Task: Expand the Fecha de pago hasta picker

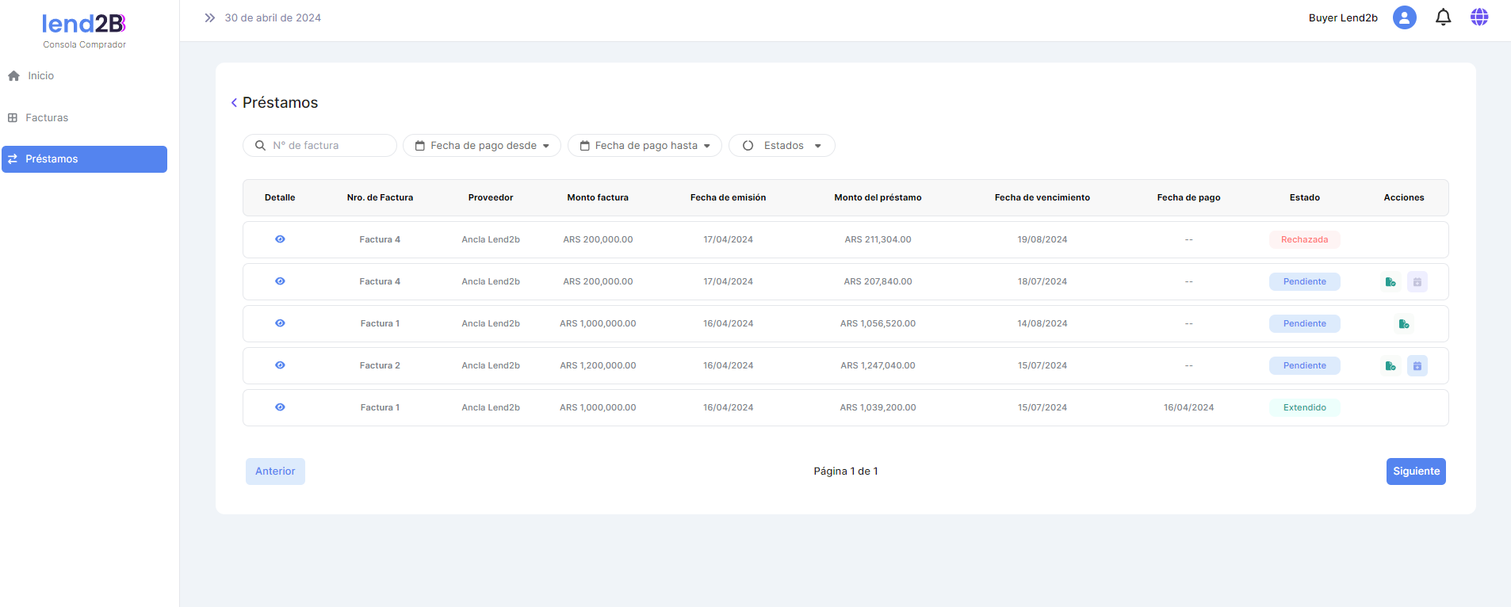Action: click(x=645, y=146)
